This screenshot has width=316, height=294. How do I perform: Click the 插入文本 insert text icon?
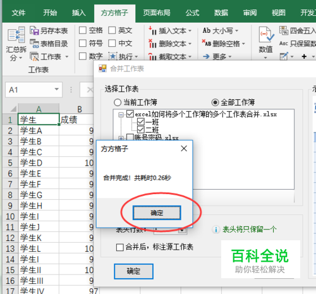152,31
